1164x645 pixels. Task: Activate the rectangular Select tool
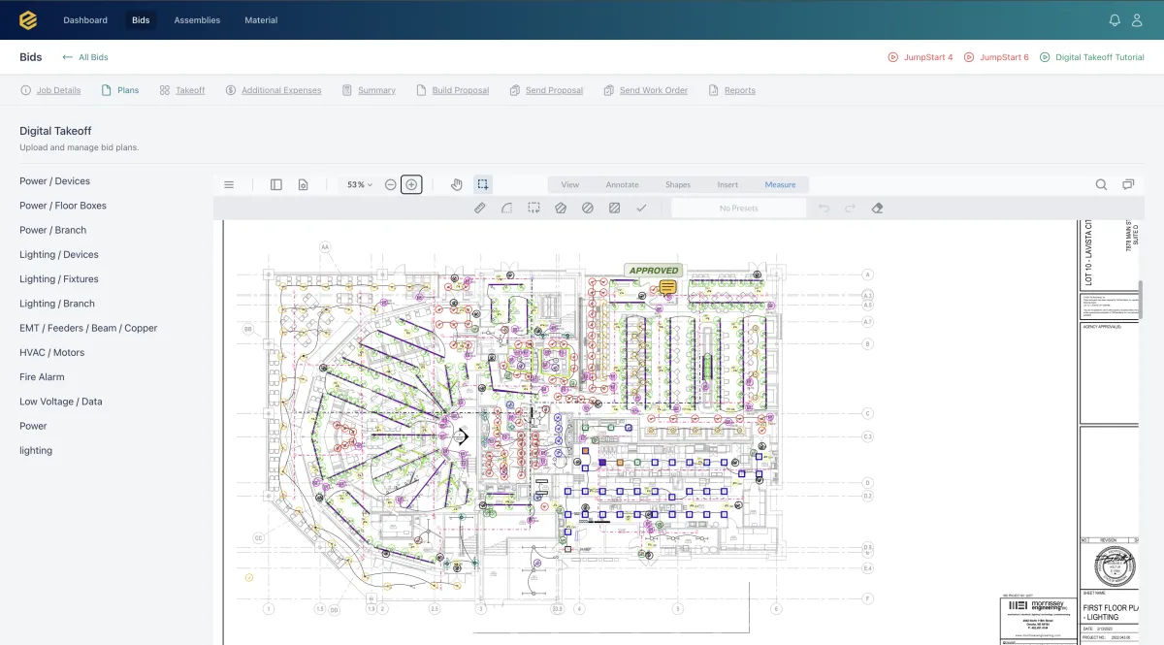coord(482,184)
